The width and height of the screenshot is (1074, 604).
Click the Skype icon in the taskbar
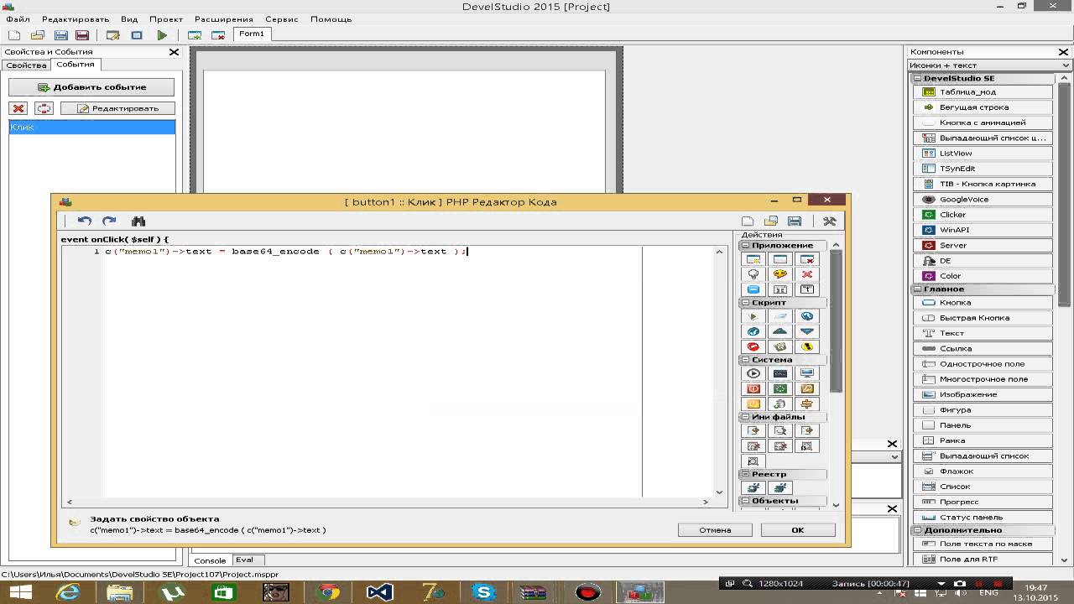tap(484, 592)
